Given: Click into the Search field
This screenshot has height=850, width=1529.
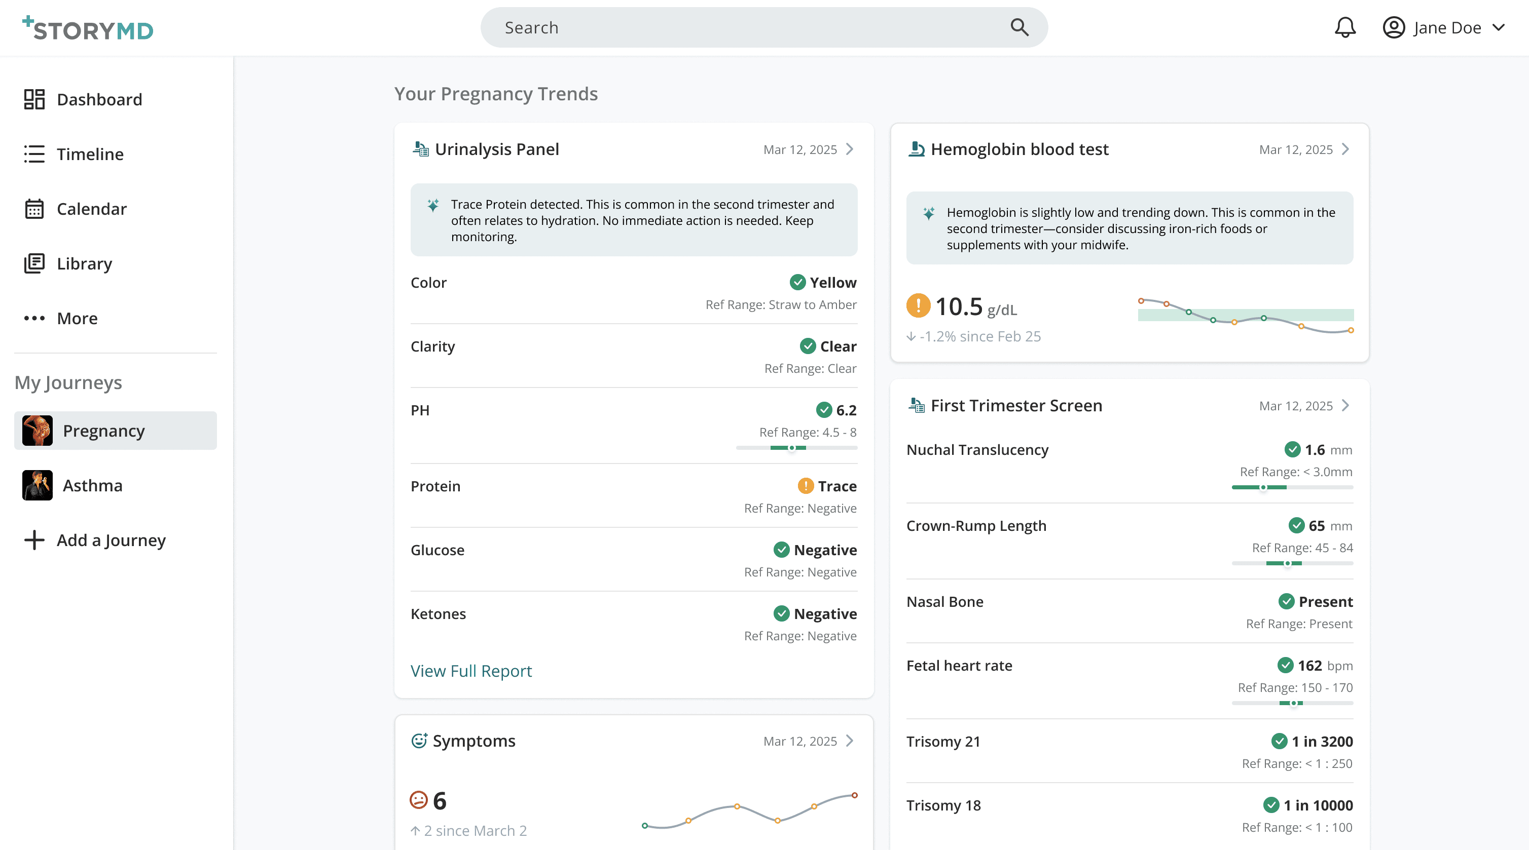Looking at the screenshot, I should coord(742,27).
